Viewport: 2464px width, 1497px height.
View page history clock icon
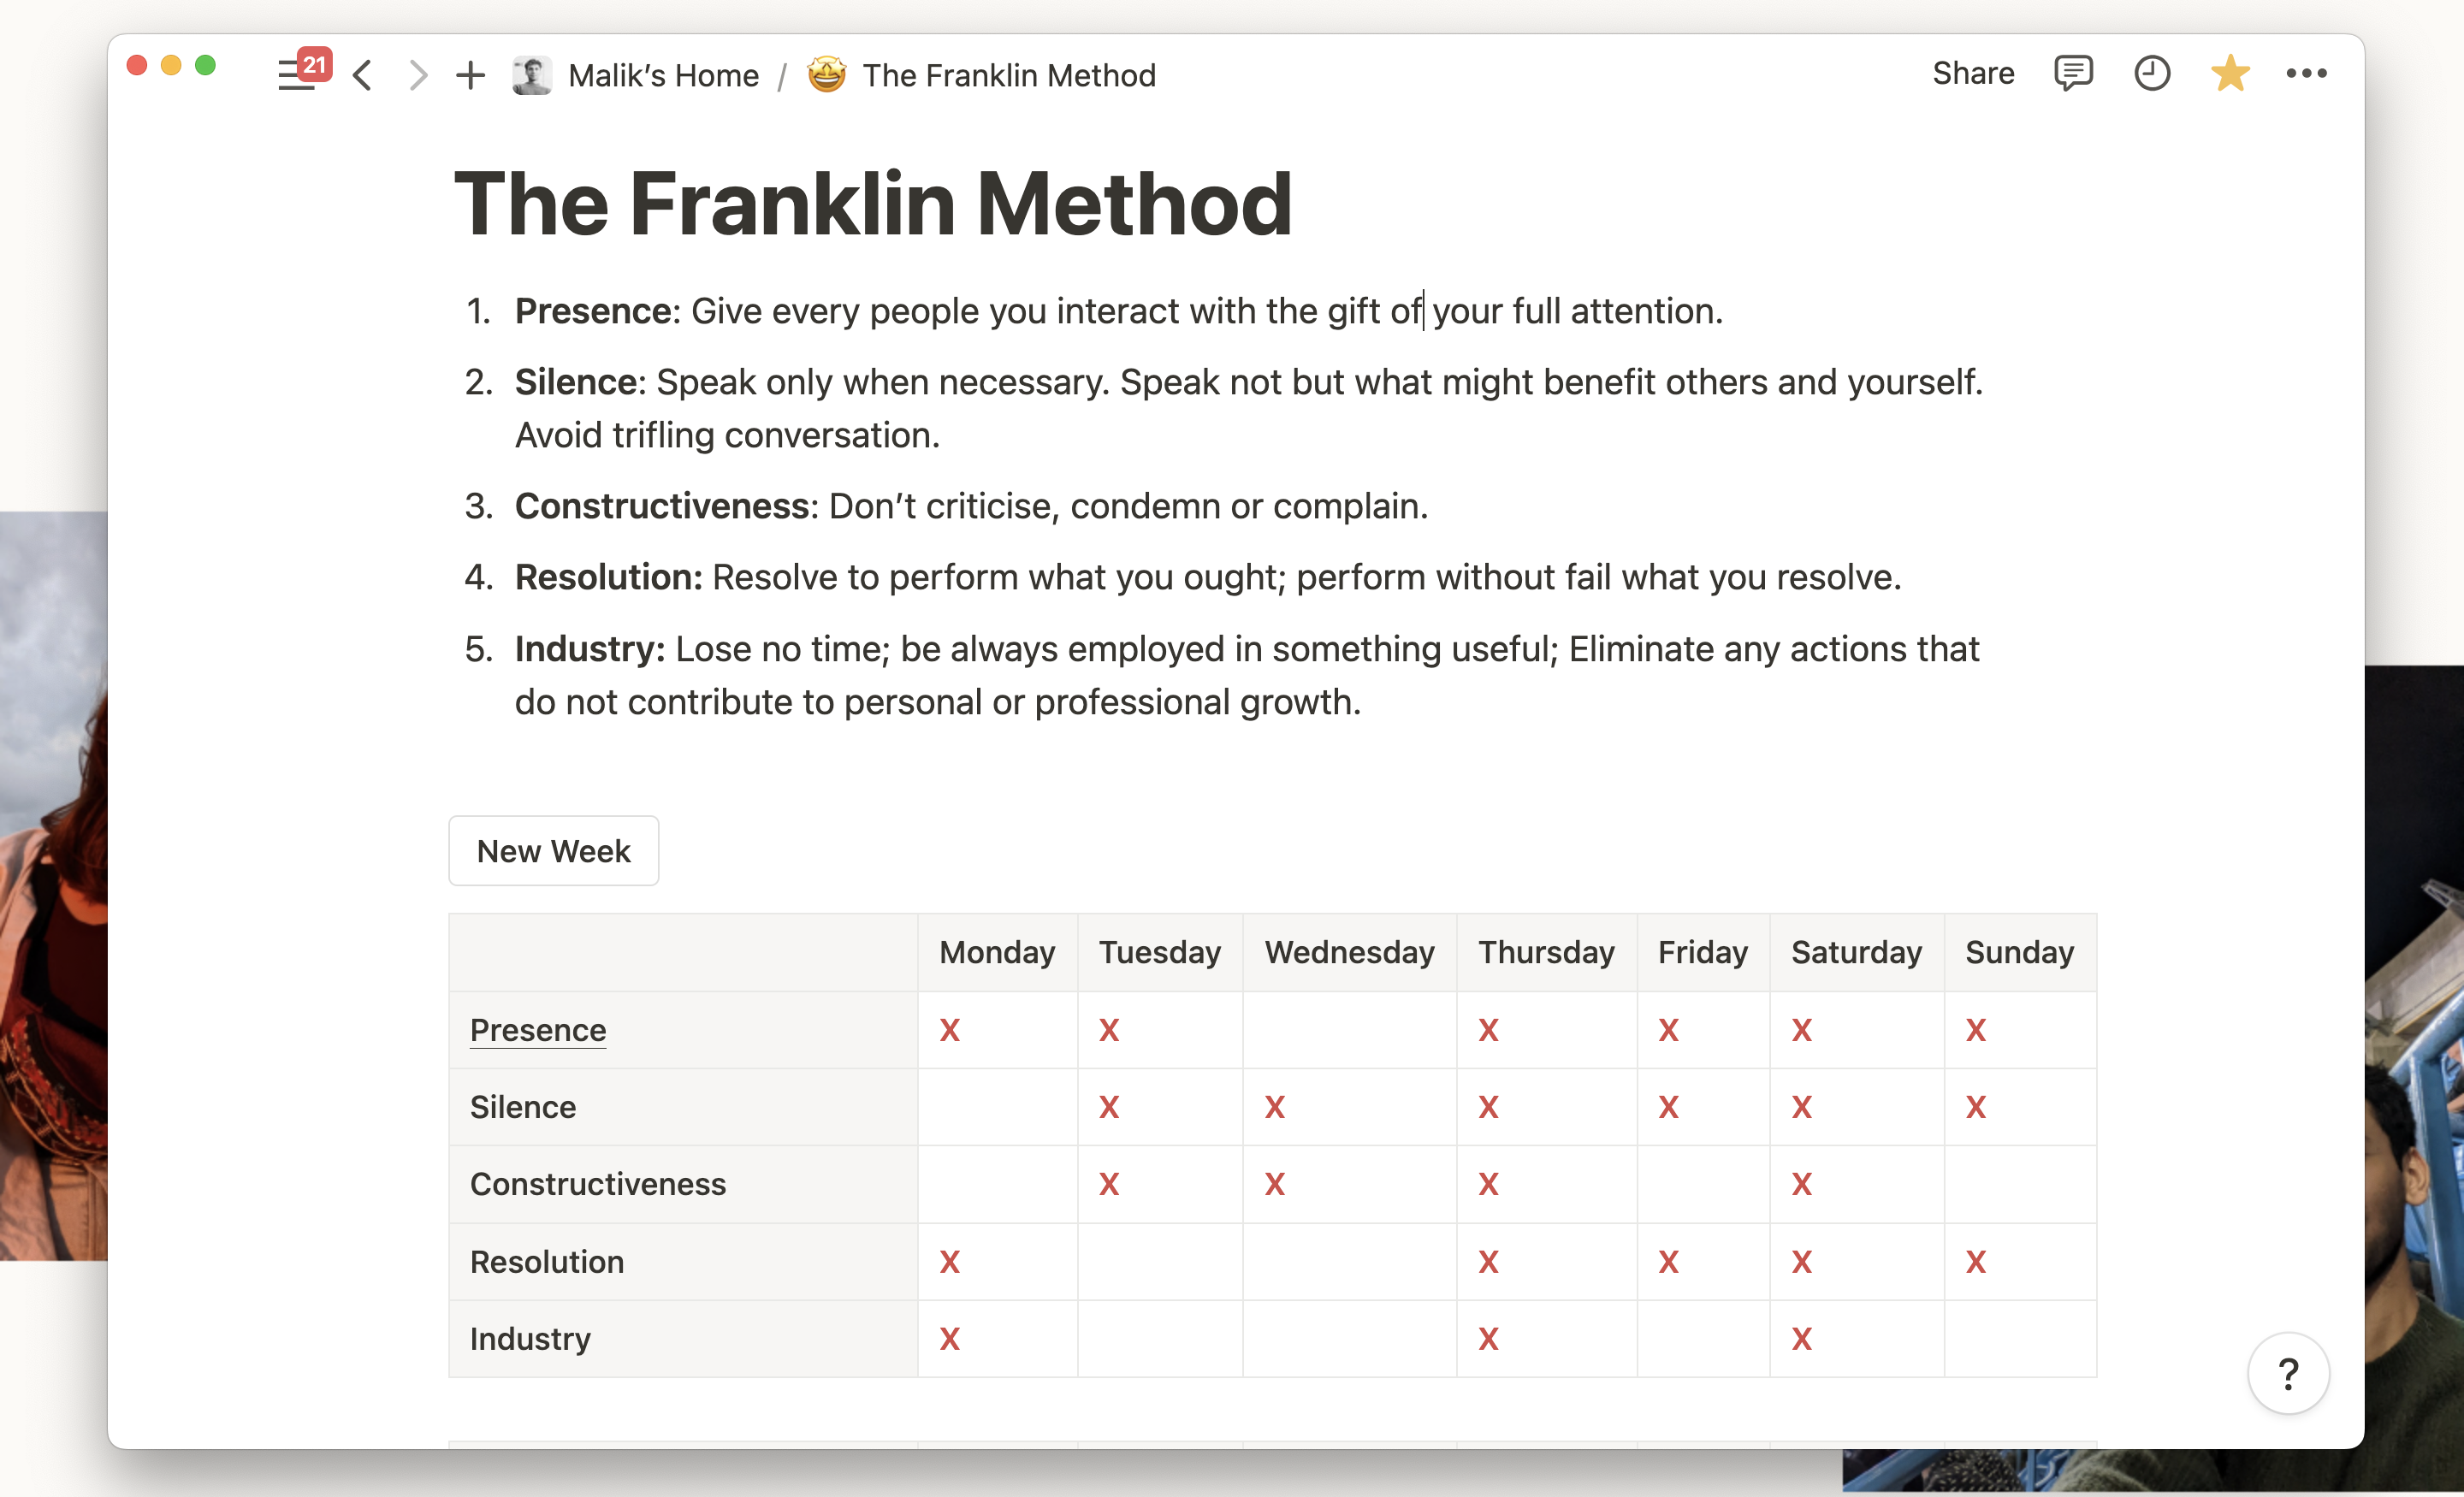click(x=2151, y=74)
